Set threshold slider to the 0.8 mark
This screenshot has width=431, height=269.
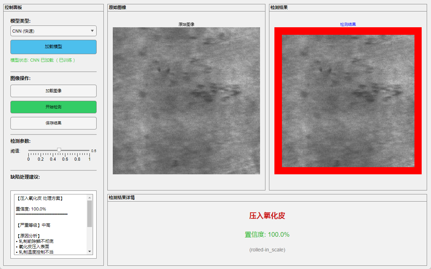[x=77, y=150]
